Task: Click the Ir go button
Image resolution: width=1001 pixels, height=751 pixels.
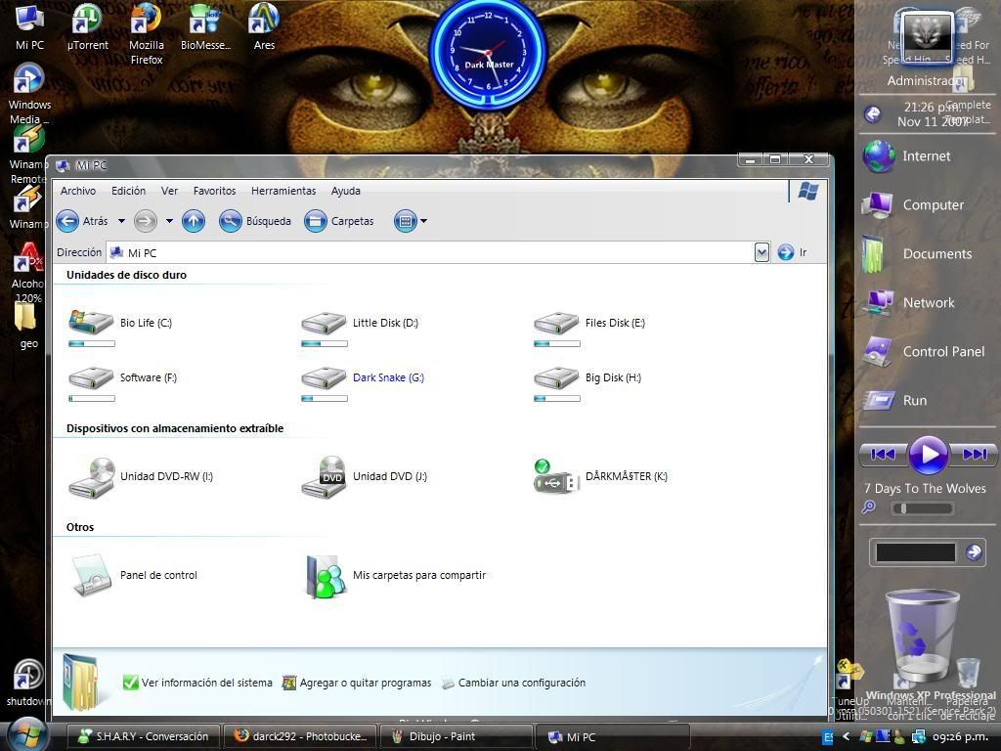Action: [792, 253]
